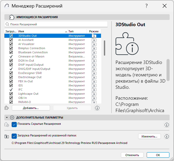Click the extensions list vertical scrollbar thumb
The height and width of the screenshot is (161, 174).
[104, 48]
